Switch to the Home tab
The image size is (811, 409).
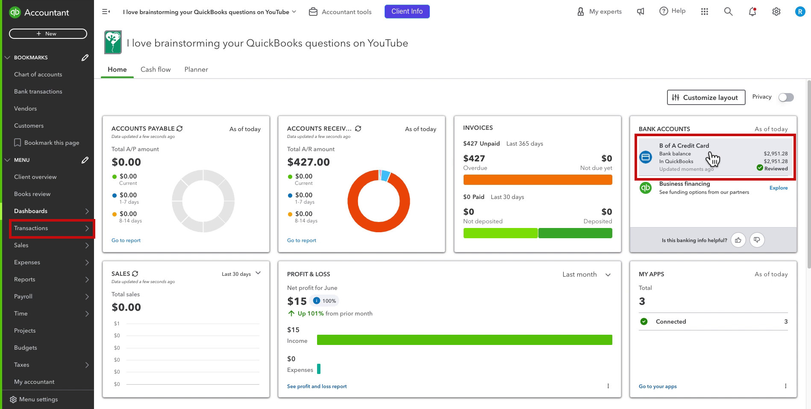tap(117, 70)
